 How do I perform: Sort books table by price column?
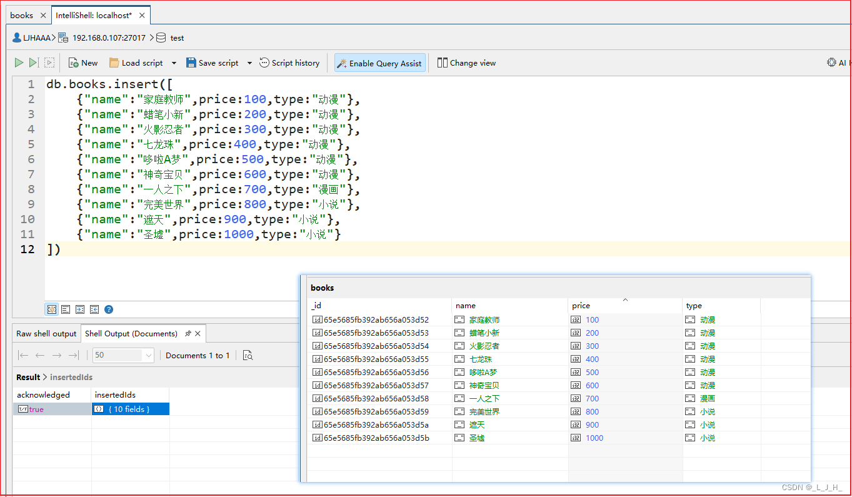(625, 306)
